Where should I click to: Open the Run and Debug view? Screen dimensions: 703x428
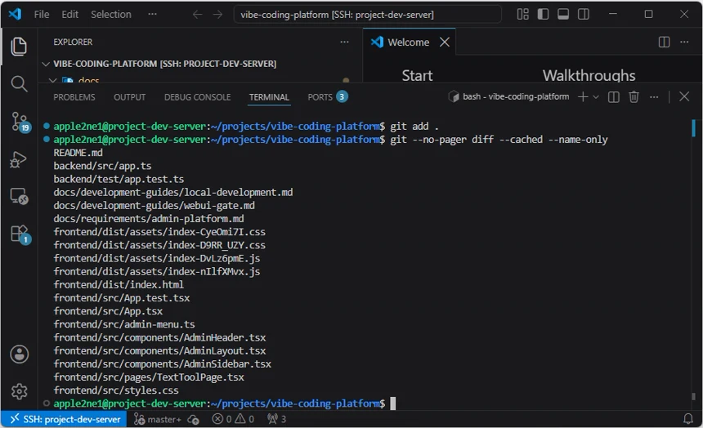click(19, 159)
